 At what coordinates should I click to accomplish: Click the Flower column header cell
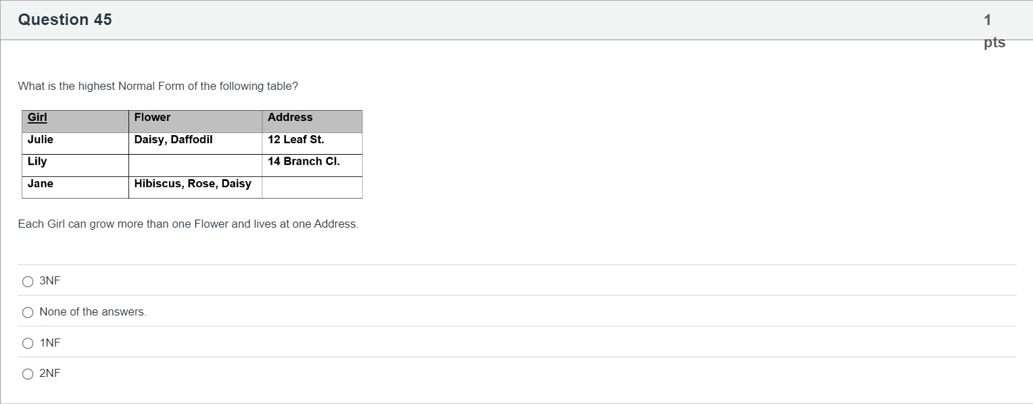[152, 118]
